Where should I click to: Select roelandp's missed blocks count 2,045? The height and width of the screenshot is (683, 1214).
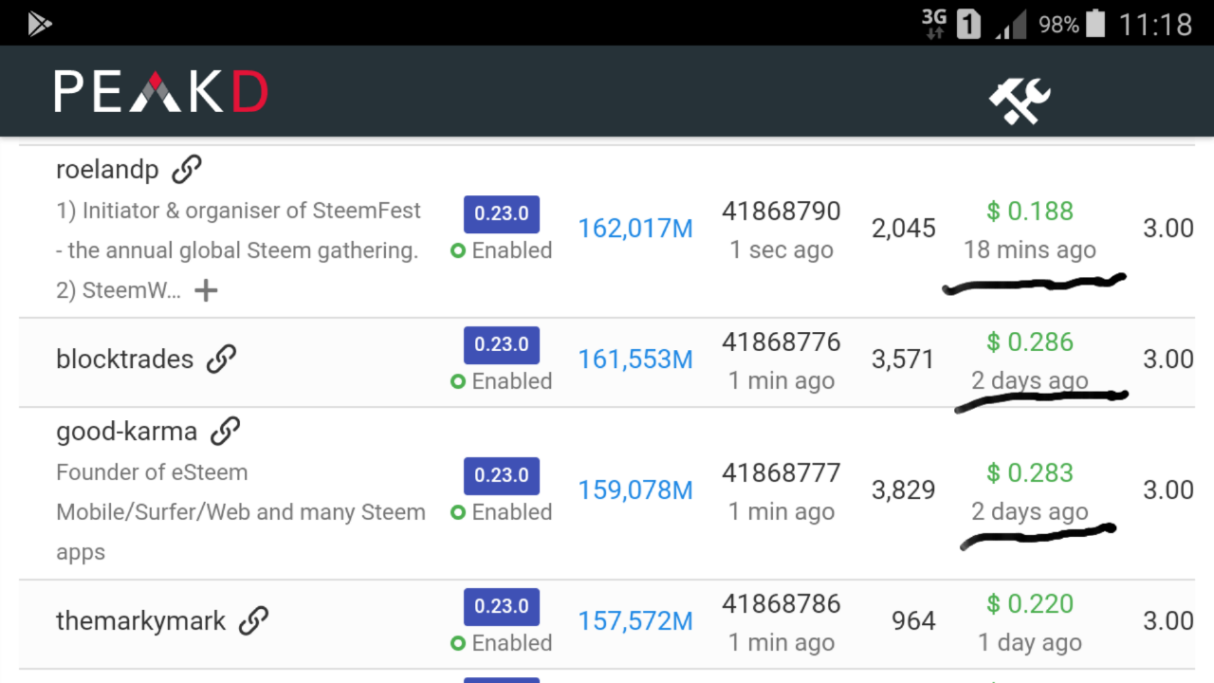click(904, 229)
